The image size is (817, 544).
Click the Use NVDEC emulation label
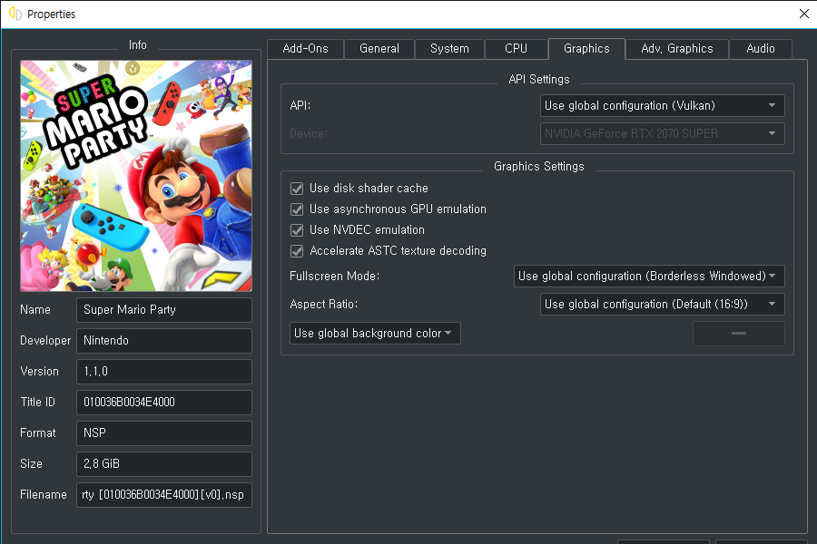pyautogui.click(x=367, y=229)
